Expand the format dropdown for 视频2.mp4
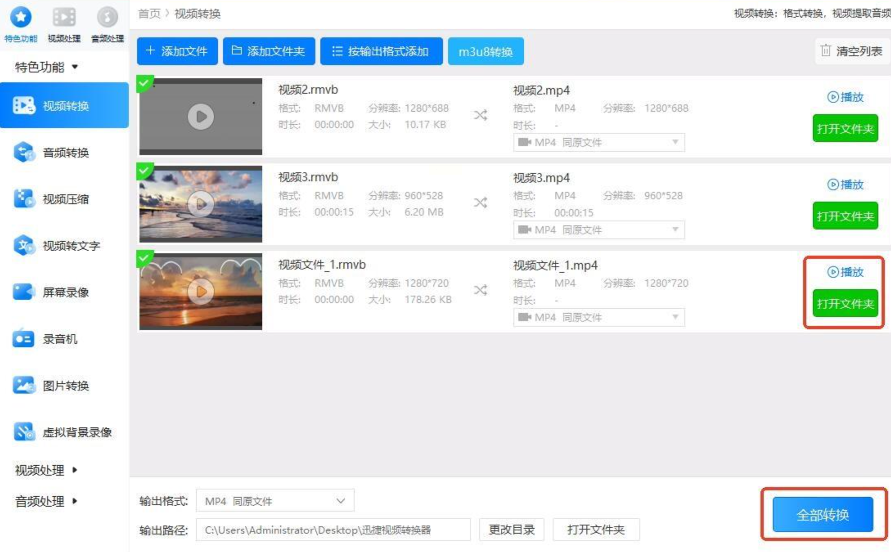This screenshot has height=552, width=891. click(x=599, y=142)
